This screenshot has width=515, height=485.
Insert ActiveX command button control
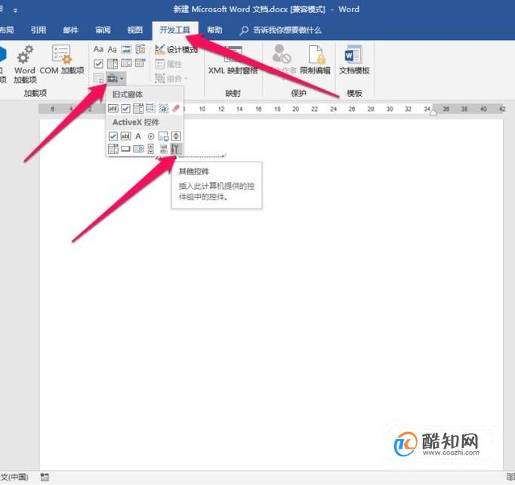point(125,149)
